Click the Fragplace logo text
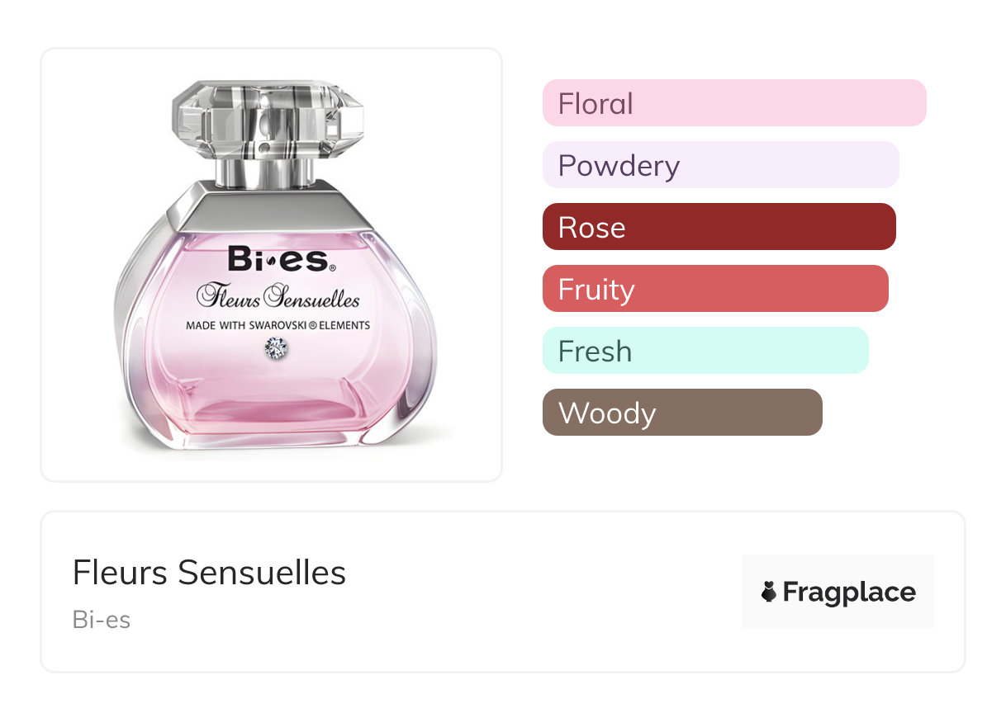 [849, 592]
